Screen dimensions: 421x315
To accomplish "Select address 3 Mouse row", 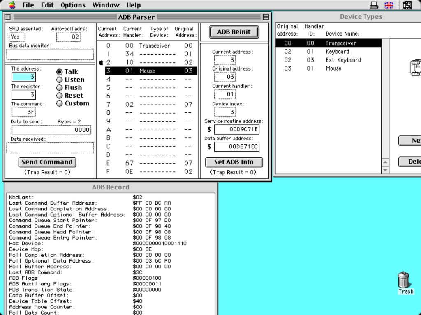I will (x=151, y=71).
